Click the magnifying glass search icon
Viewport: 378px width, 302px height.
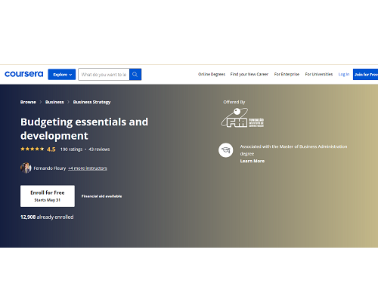pos(135,75)
